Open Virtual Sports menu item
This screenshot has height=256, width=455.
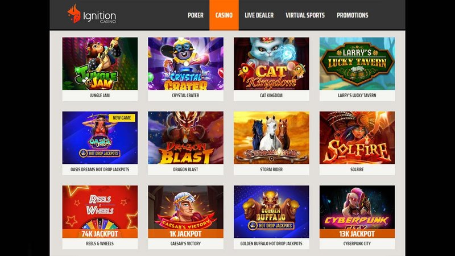305,15
